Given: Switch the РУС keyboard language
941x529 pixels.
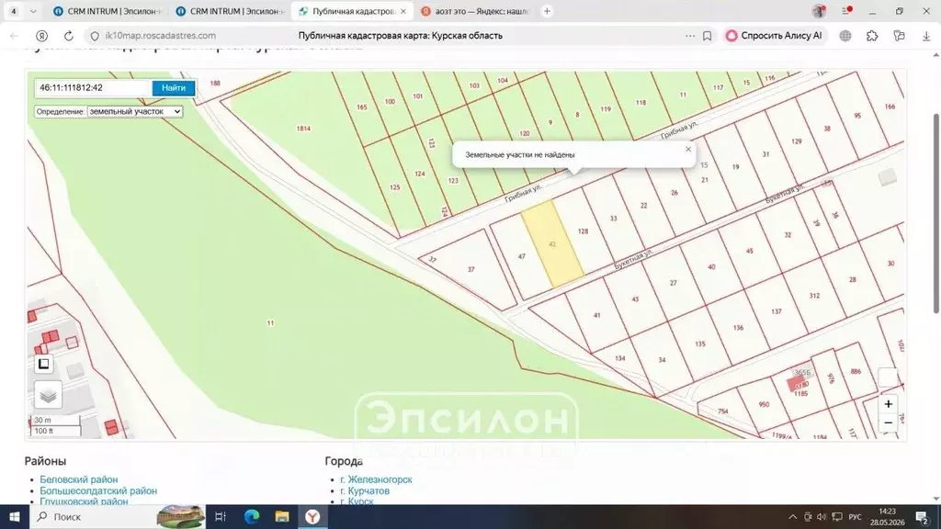Looking at the screenshot, I should (x=856, y=517).
